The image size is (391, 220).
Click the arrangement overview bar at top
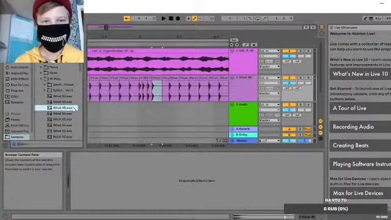[194, 27]
